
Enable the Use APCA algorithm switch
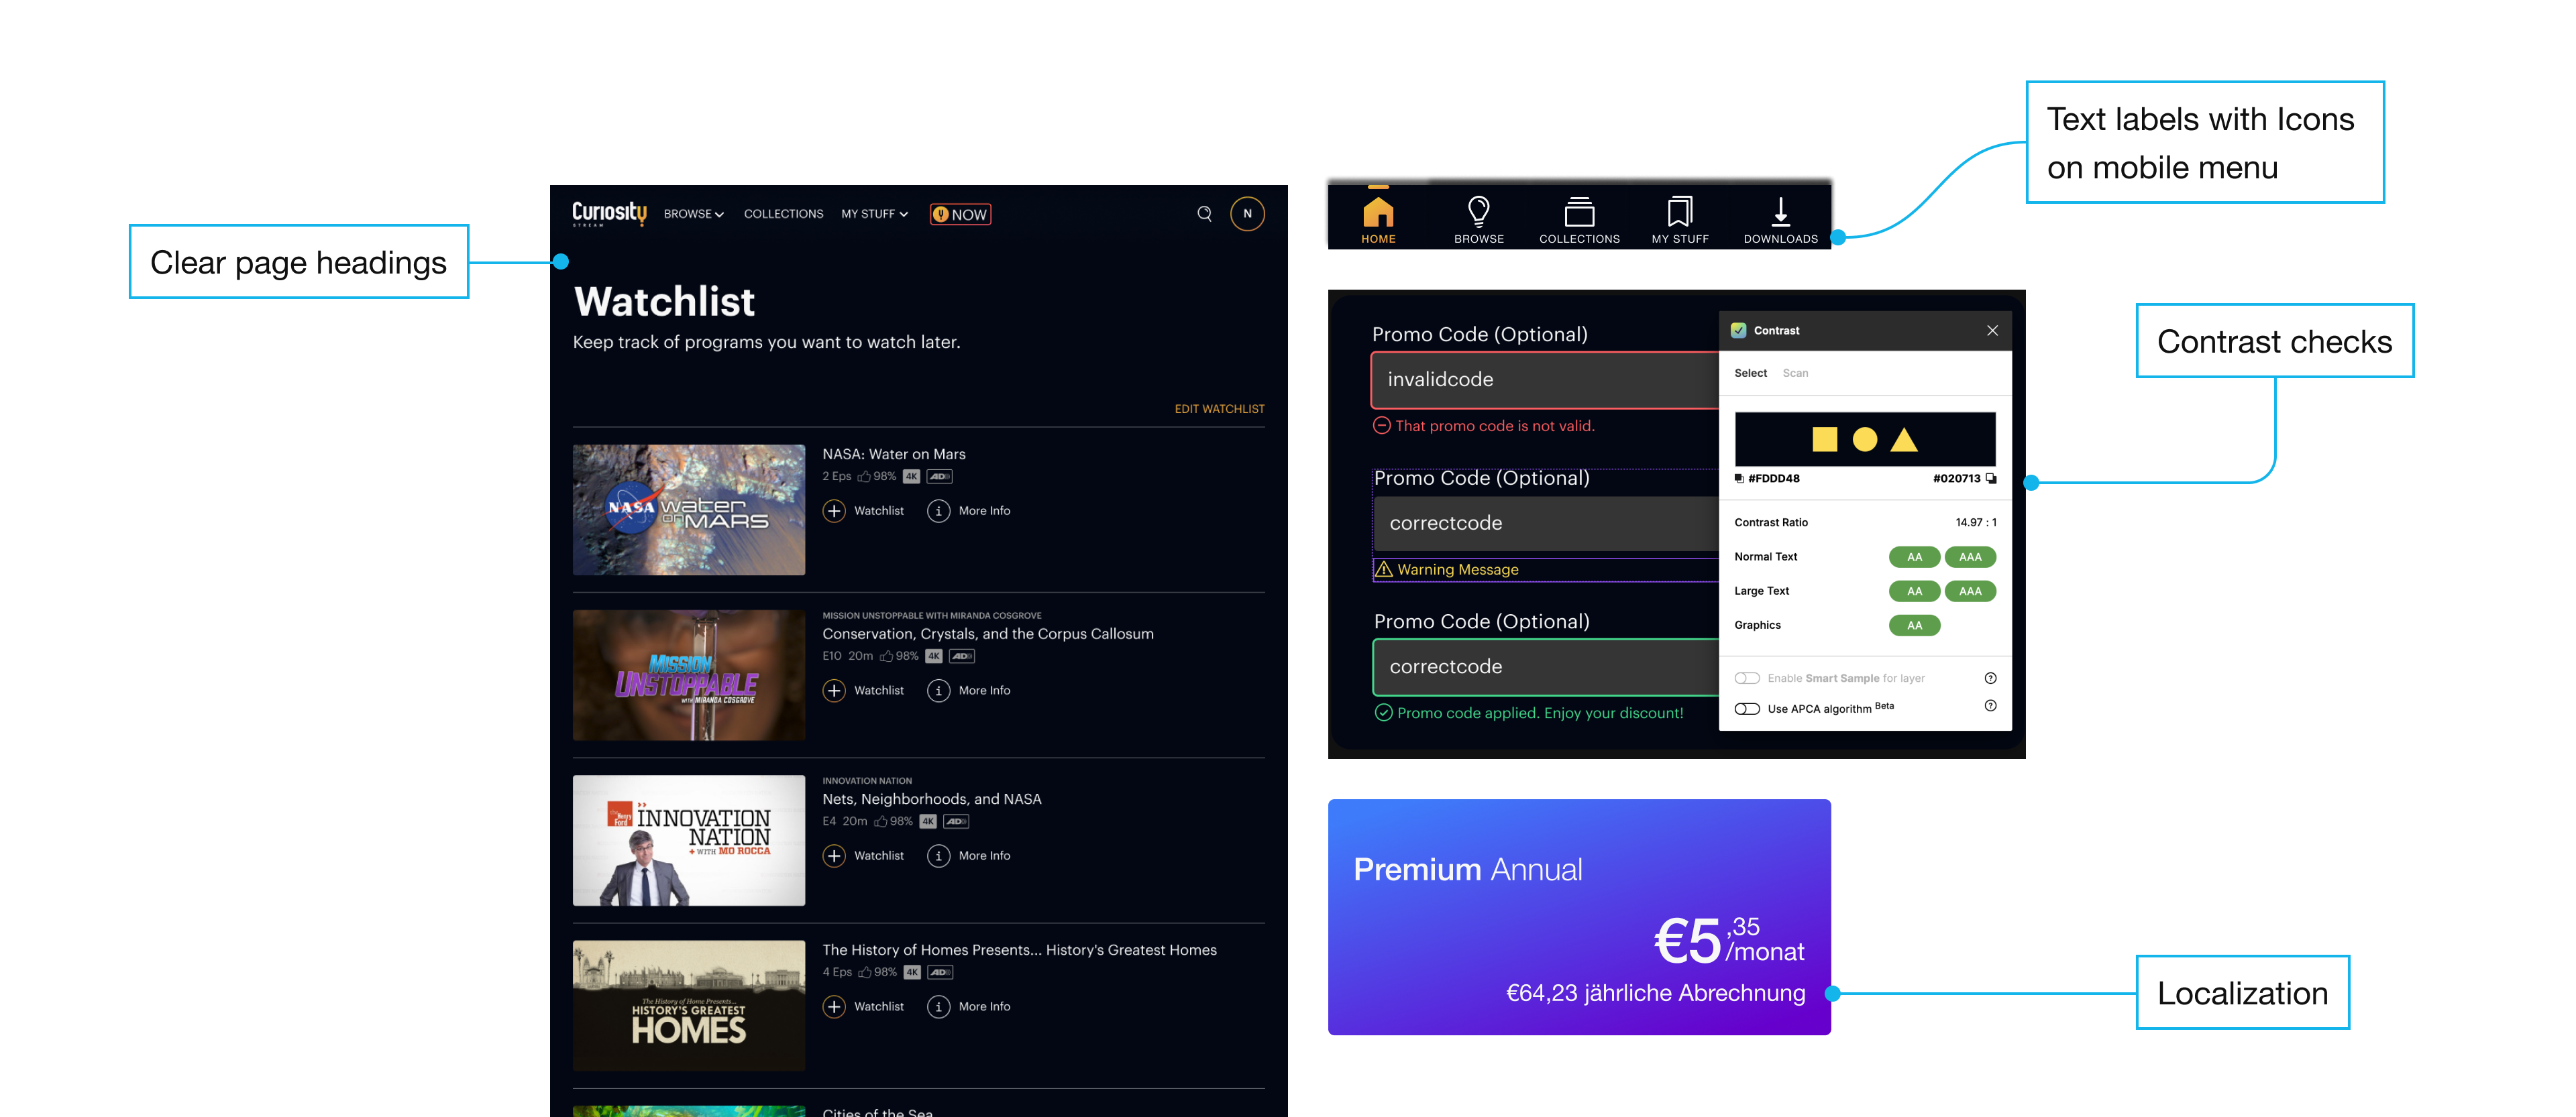[x=1746, y=709]
